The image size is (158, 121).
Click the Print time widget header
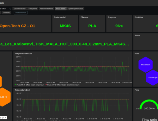coord(139,17)
